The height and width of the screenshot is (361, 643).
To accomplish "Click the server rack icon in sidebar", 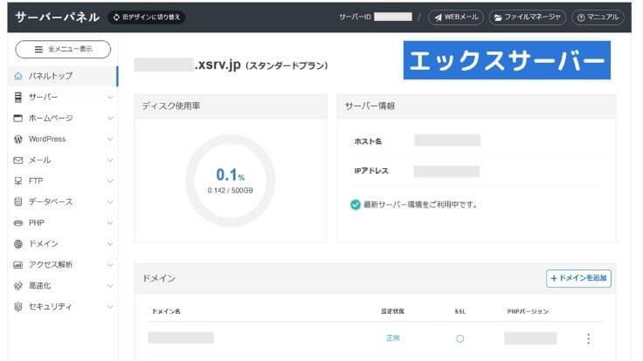I will 18,97.
